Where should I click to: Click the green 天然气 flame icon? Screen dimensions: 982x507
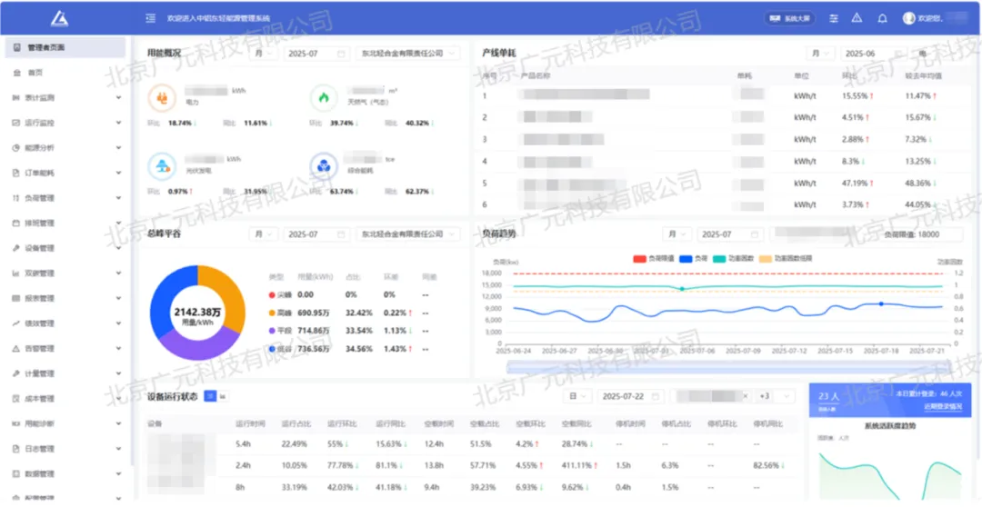323,97
